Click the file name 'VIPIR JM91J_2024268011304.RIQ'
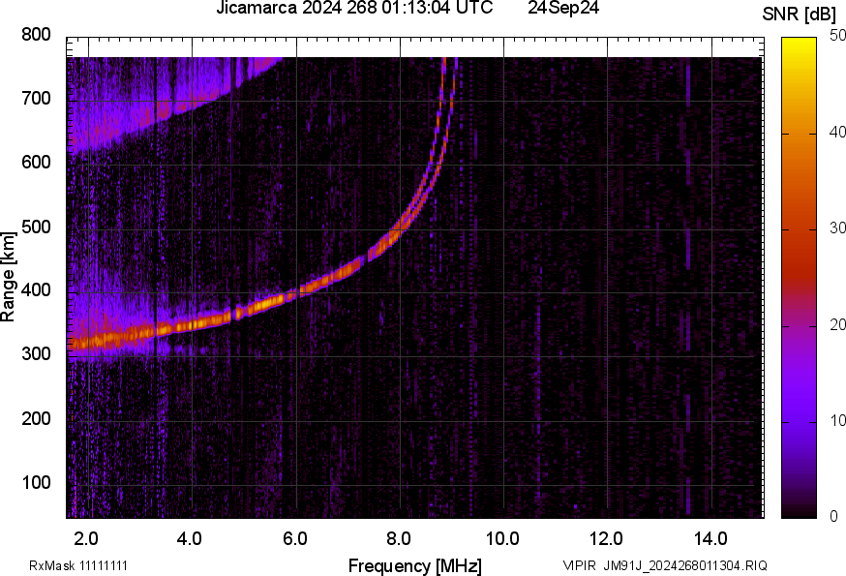Viewport: 846px width, 576px height. pyautogui.click(x=665, y=565)
